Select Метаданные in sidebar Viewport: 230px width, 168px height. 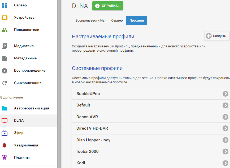pos(25,58)
